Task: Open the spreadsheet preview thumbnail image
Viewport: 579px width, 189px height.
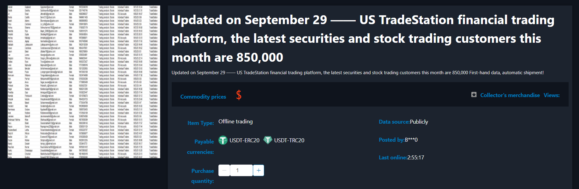Action: tap(84, 82)
